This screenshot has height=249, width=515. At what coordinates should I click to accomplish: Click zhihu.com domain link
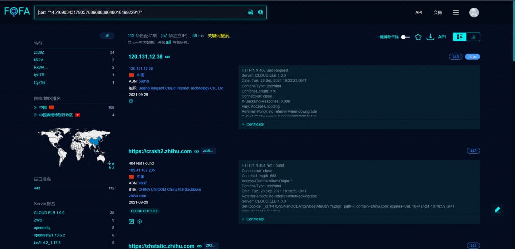coord(137,196)
